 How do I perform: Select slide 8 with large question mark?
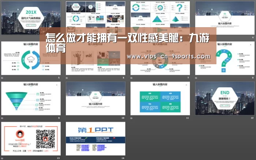[225, 58]
